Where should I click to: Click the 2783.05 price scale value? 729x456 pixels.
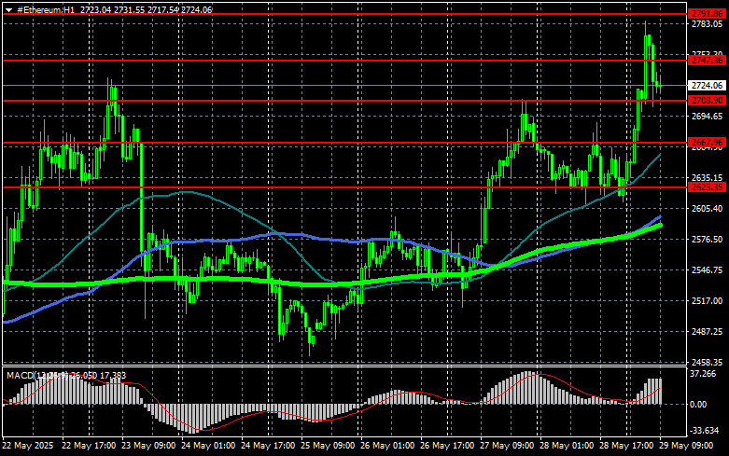coord(707,24)
